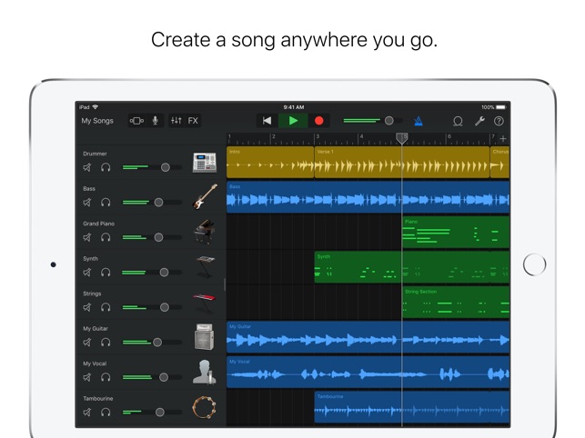Select the My Guitar audio region
This screenshot has height=438, width=585.
[x=368, y=337]
